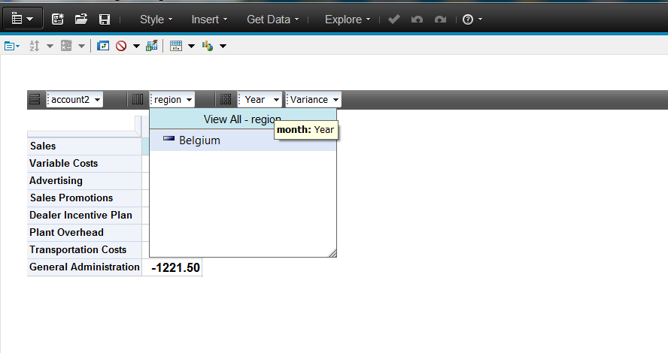The height and width of the screenshot is (353, 668).
Task: Open the Variance dimension dropdown
Action: tap(313, 100)
